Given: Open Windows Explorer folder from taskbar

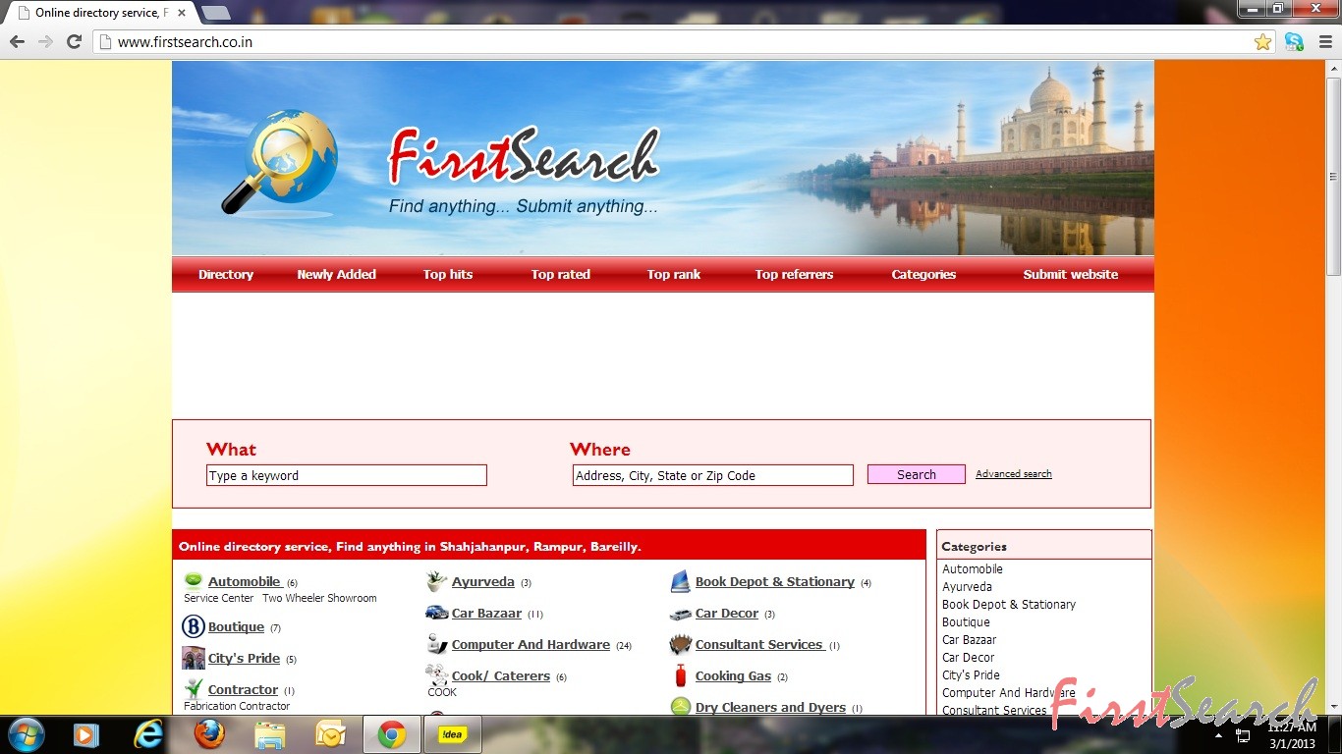Looking at the screenshot, I should click(269, 734).
